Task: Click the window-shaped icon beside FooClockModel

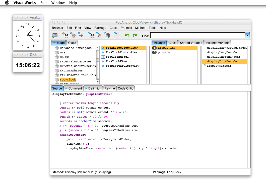Action: [x=103, y=57]
